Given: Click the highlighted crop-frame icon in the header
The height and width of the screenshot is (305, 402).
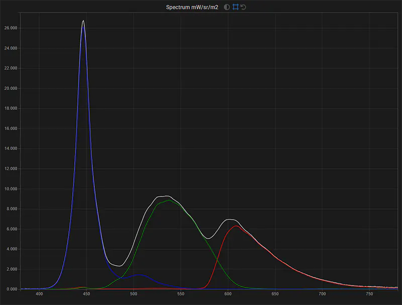Looking at the screenshot, I should click(236, 7).
